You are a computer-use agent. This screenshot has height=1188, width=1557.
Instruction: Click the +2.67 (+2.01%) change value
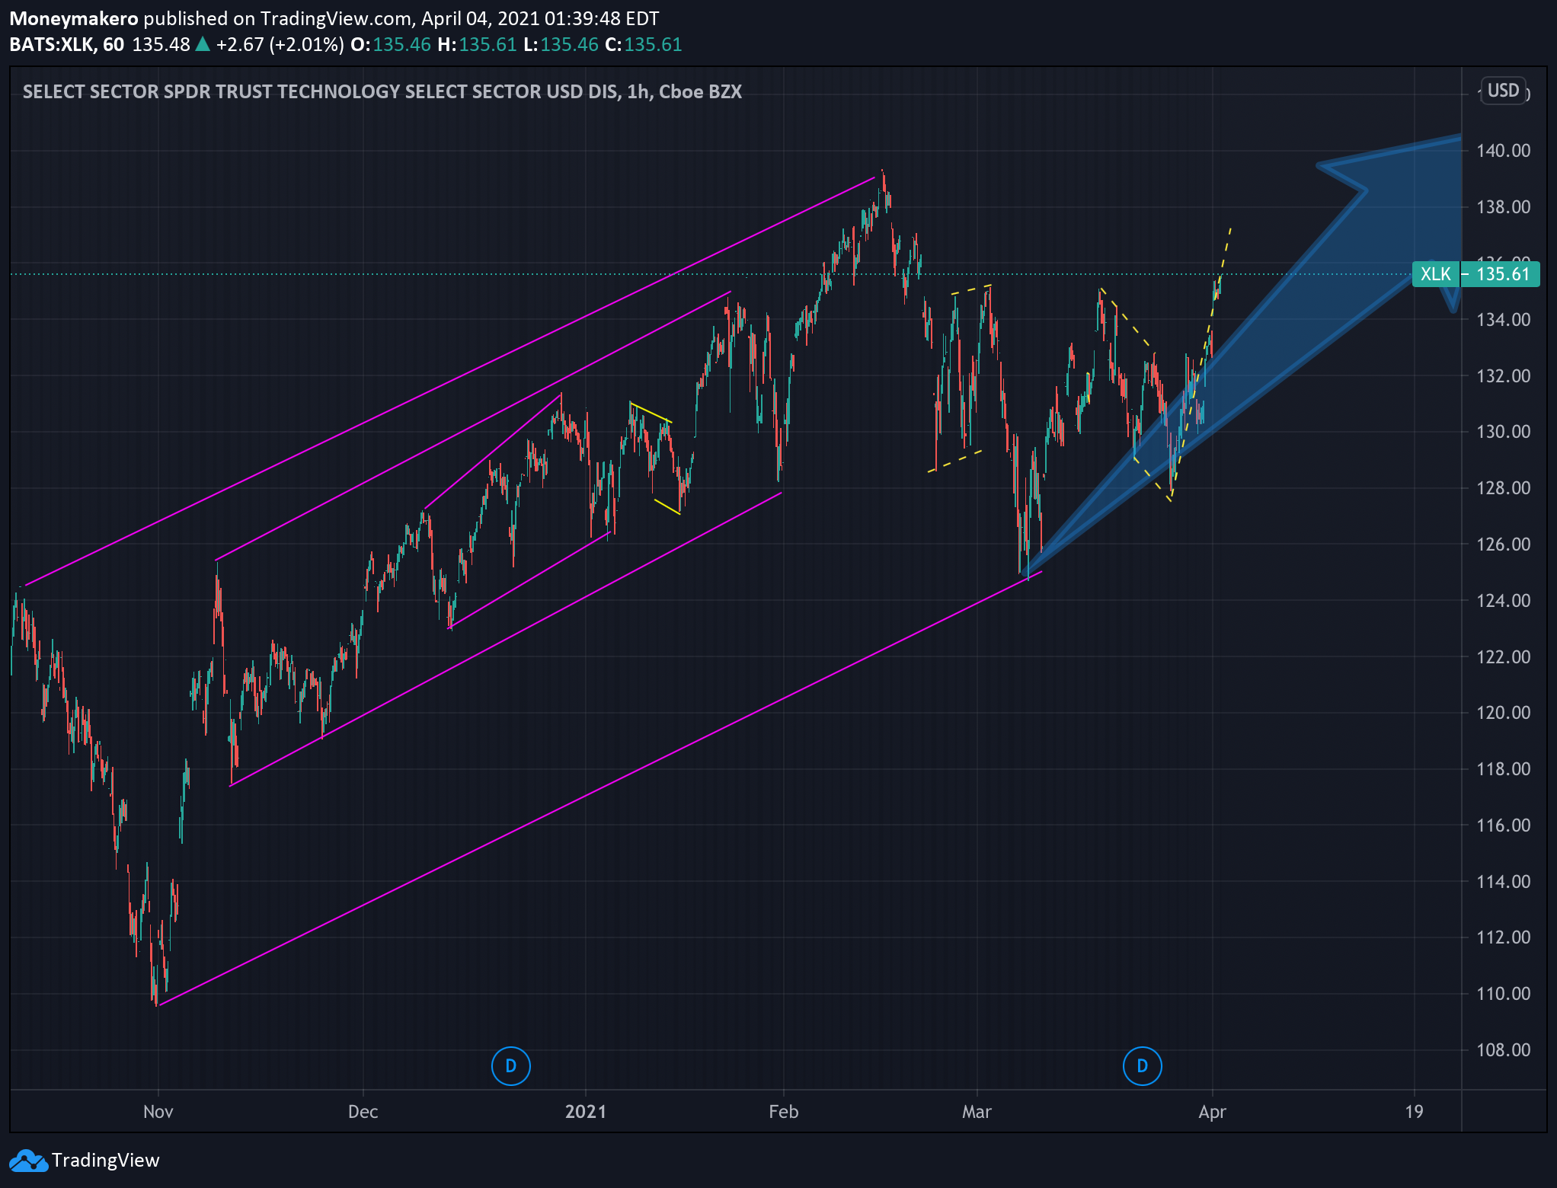click(x=280, y=44)
